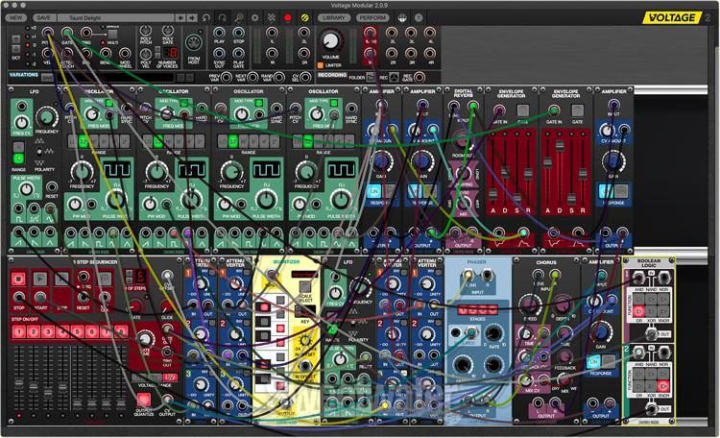Toggle the LIMITER orange switch
This screenshot has height=438, width=720.
(321, 65)
